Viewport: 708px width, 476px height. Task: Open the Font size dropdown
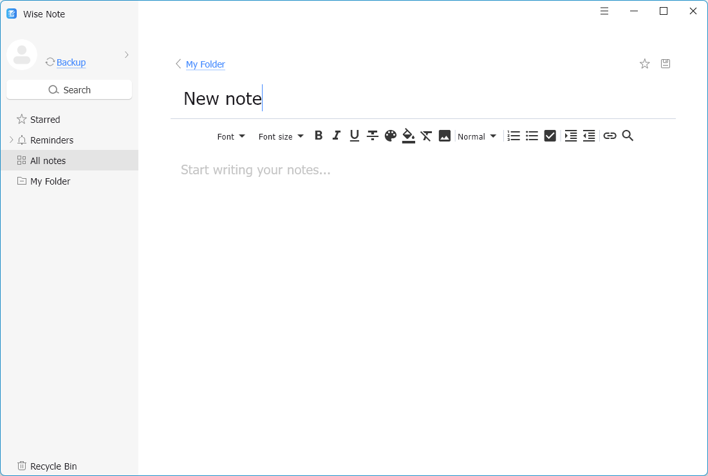coord(281,136)
